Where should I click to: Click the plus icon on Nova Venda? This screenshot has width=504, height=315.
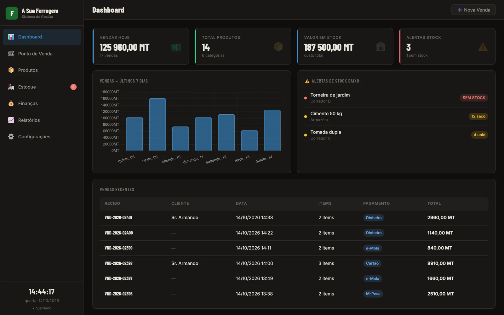pyautogui.click(x=460, y=10)
